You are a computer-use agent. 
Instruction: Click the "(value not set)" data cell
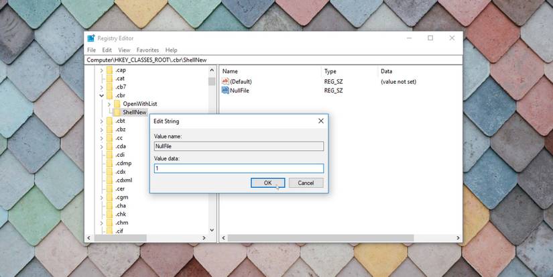point(398,82)
